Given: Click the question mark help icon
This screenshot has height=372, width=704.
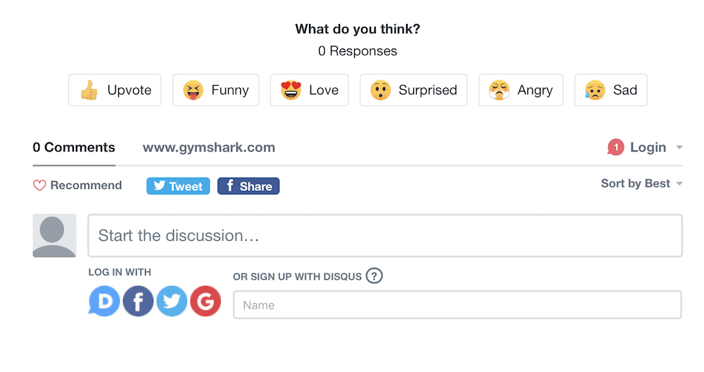Looking at the screenshot, I should point(375,275).
